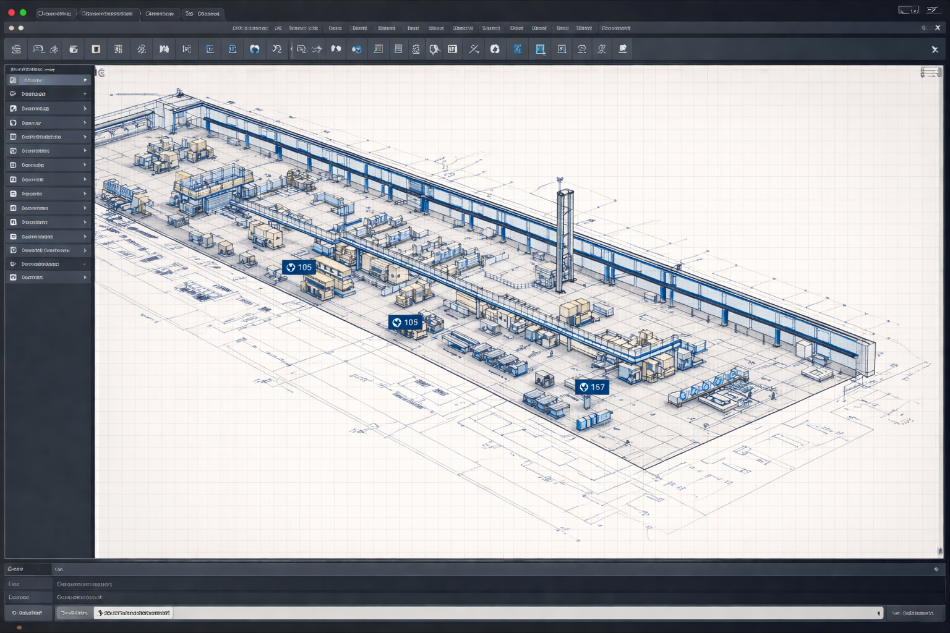
Task: Click the blue circular arrows toolbar icon
Action: [255, 49]
